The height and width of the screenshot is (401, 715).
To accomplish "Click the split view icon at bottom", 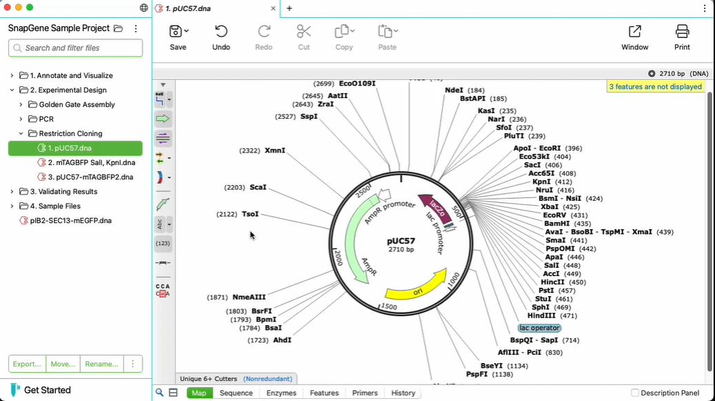I will click(x=173, y=392).
